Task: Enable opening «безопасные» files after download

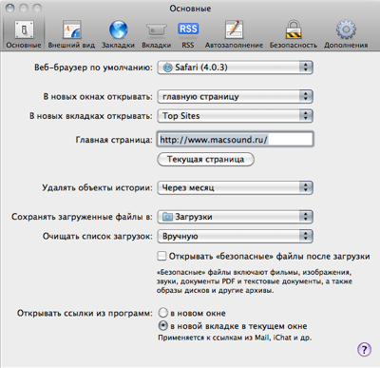Action: tap(161, 256)
